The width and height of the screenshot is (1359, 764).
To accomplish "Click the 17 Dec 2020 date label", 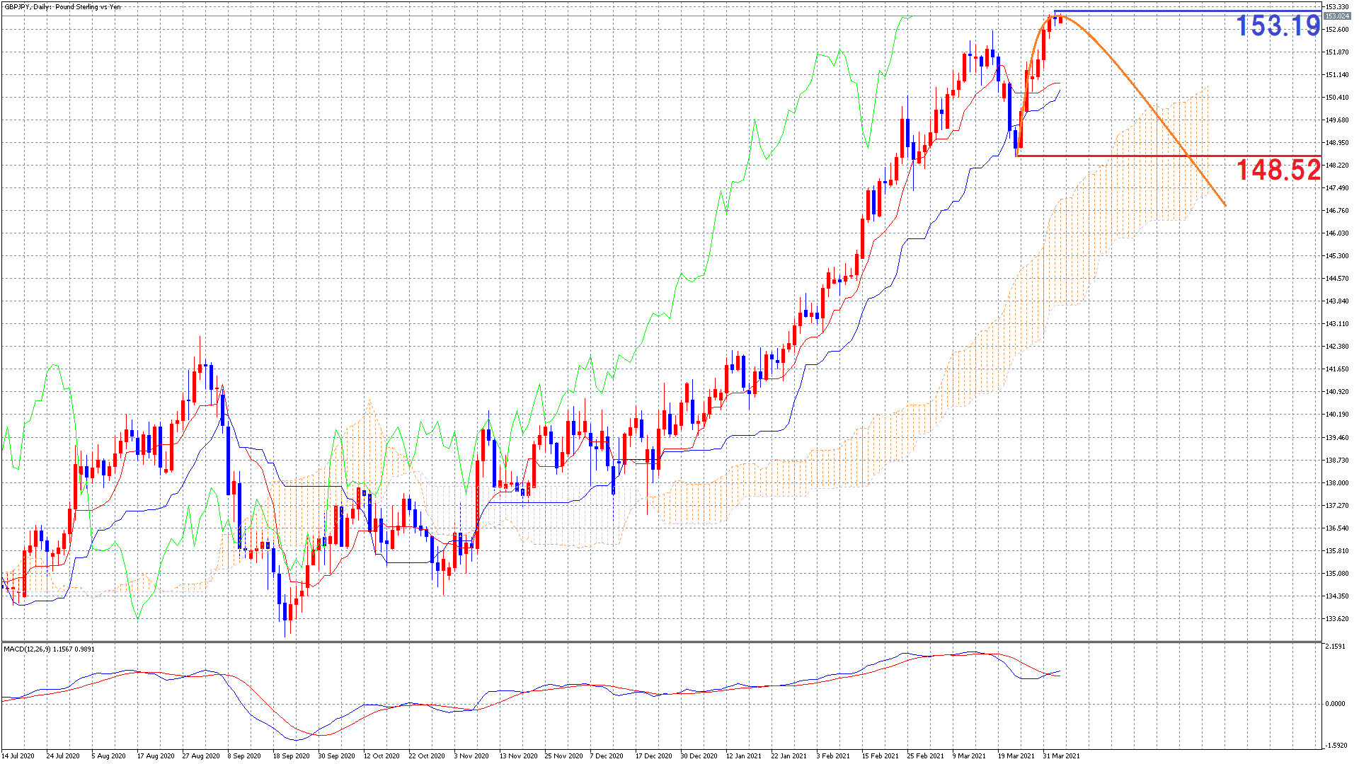I will 654,756.
